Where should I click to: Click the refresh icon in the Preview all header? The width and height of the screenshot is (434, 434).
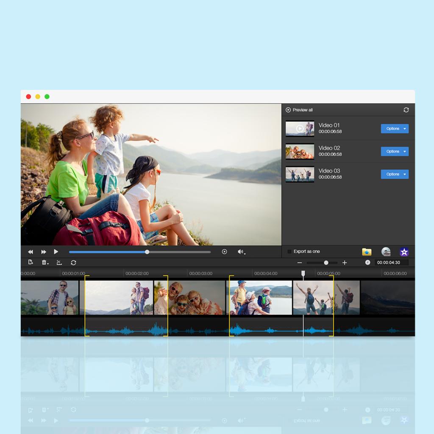406,110
